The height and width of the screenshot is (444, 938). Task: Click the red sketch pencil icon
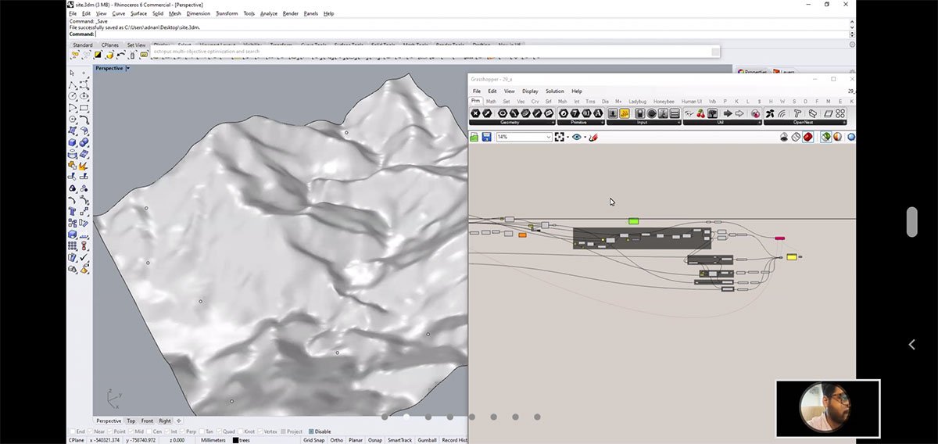click(x=593, y=137)
